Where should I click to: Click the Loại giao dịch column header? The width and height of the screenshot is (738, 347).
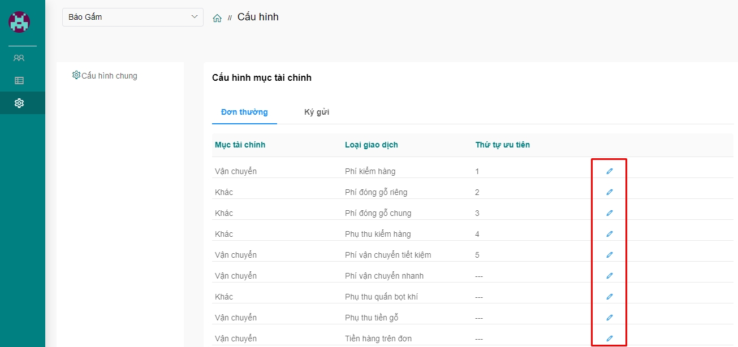(x=371, y=145)
